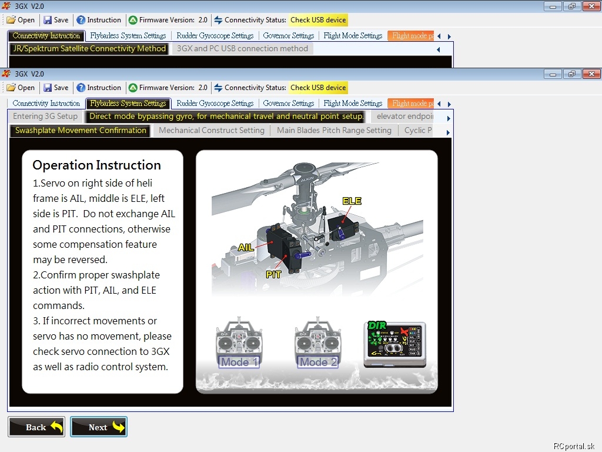Select the orange Flight mode tab in front window

coord(411,104)
